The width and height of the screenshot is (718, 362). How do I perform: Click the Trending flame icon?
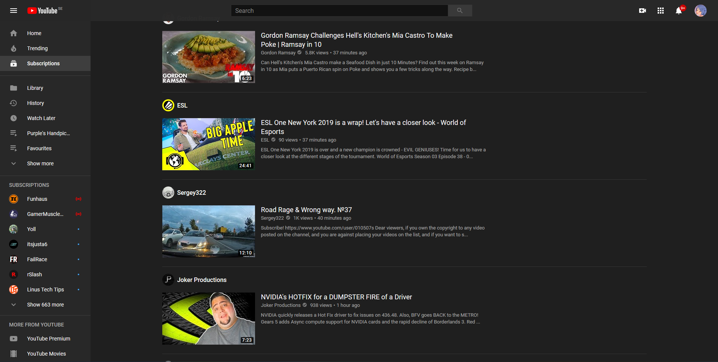coord(14,48)
